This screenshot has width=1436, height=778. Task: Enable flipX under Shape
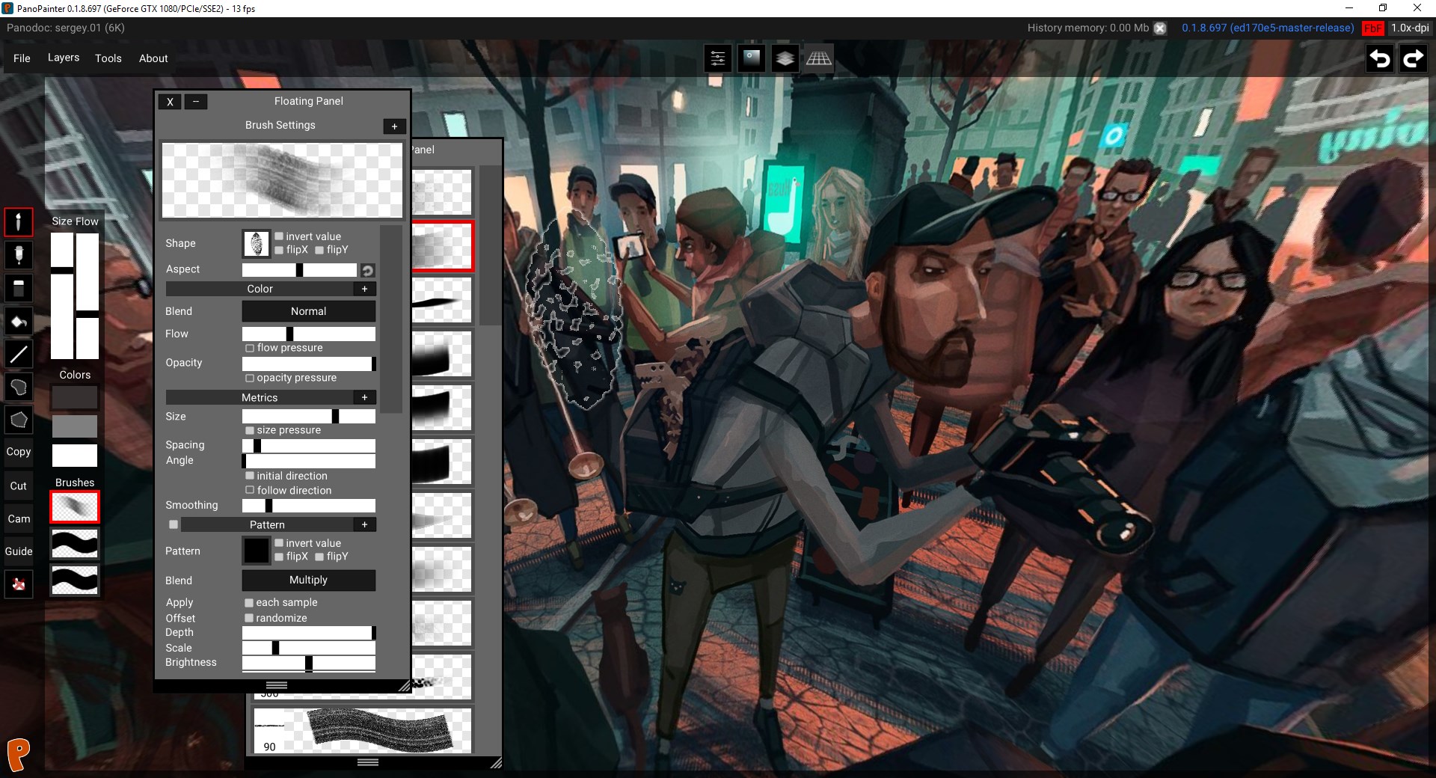[x=279, y=250]
